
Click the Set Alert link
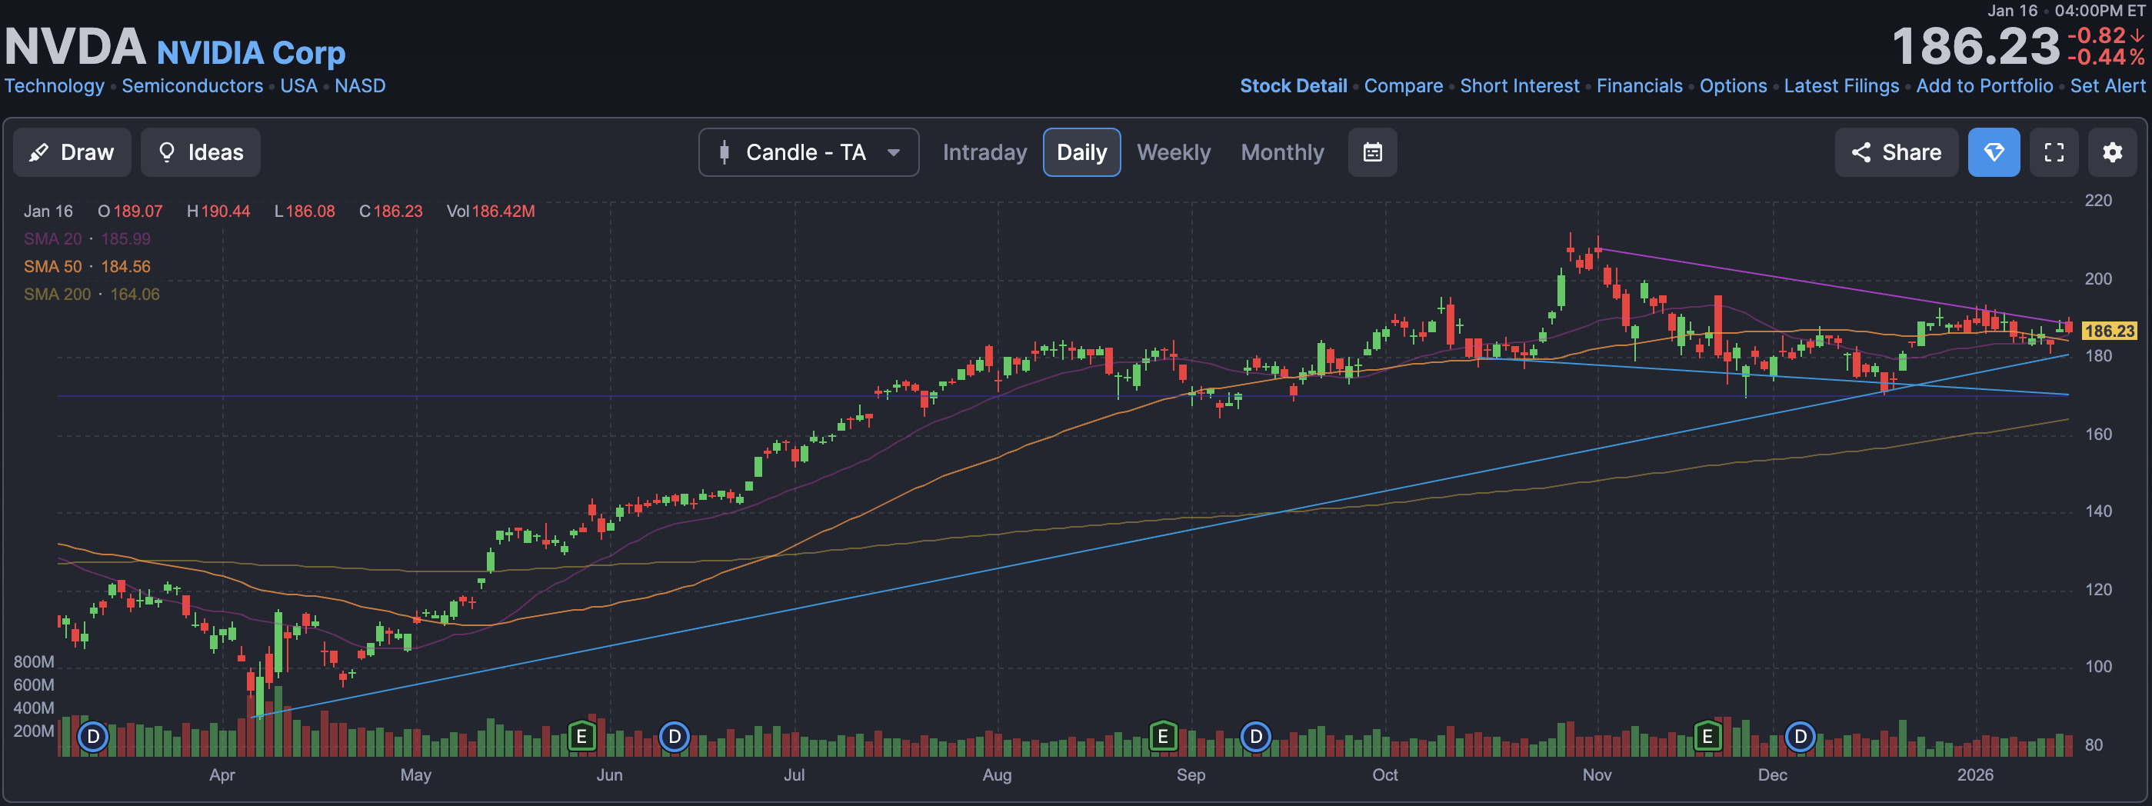click(x=2107, y=86)
